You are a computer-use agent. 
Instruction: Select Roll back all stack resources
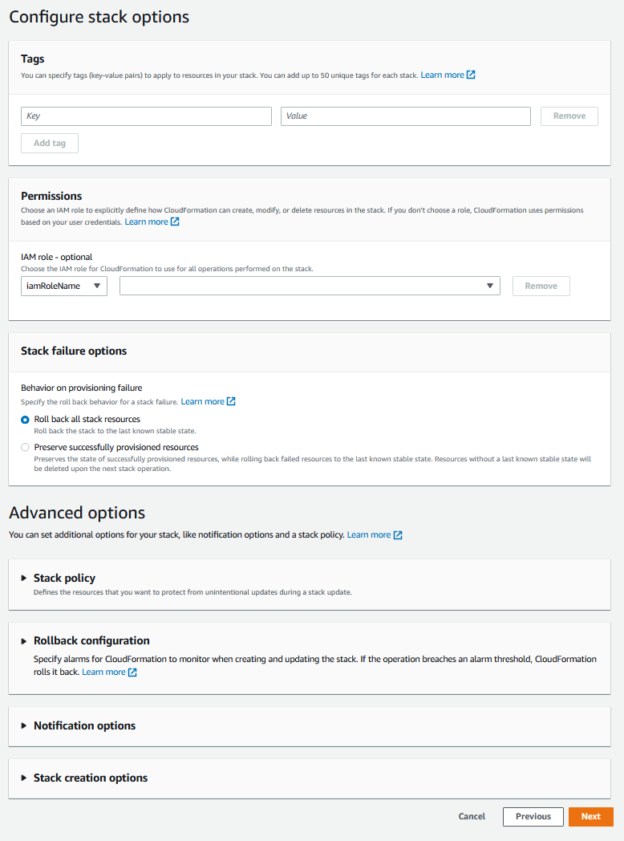(25, 419)
